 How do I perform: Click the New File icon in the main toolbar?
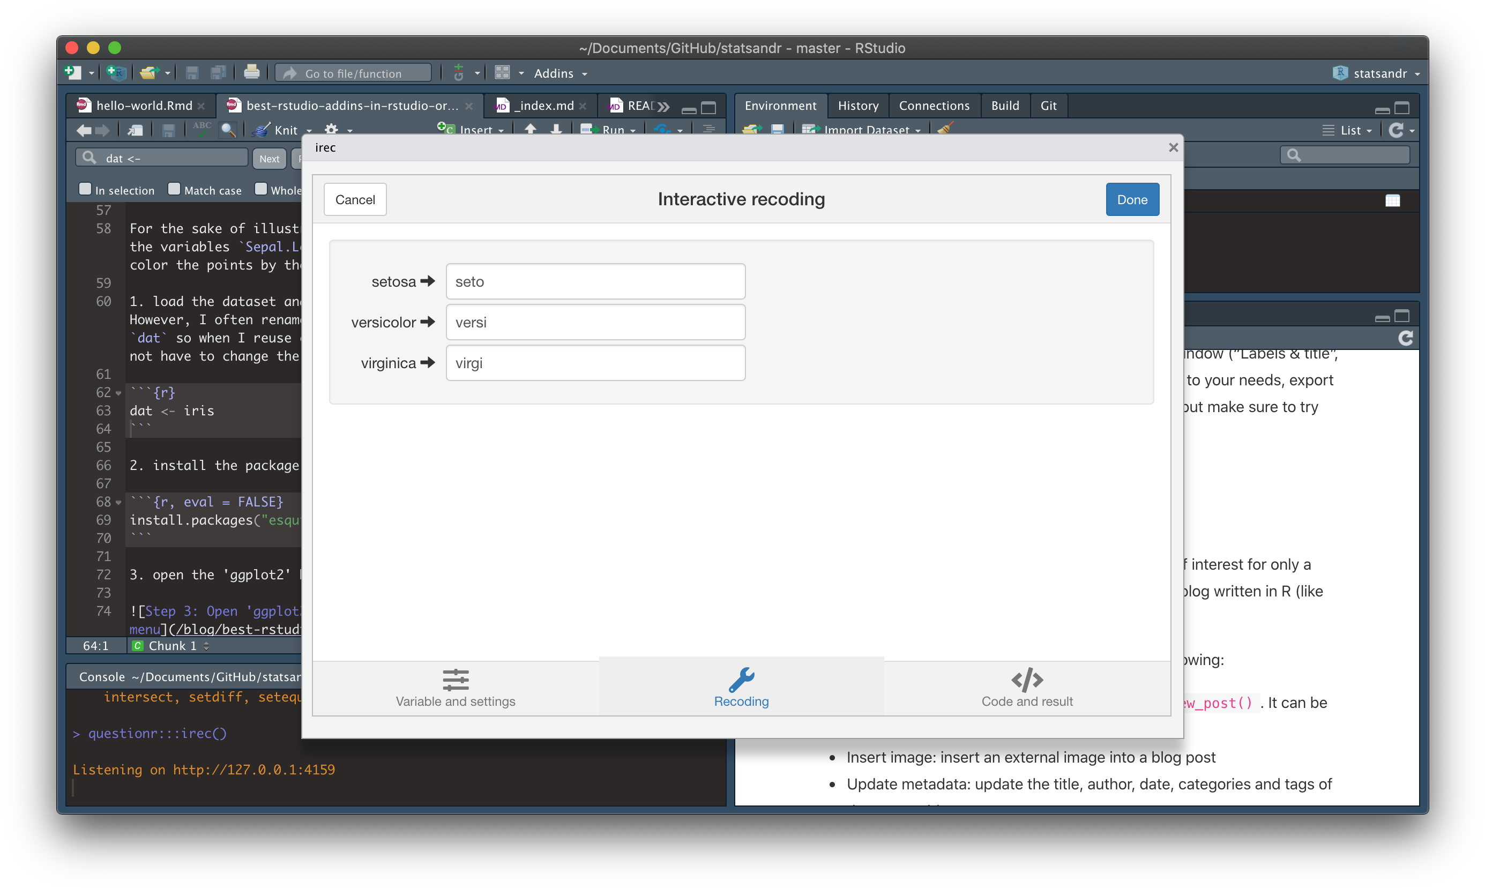point(72,73)
